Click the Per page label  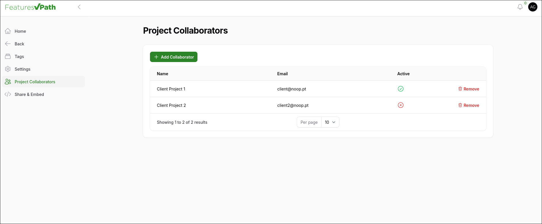(309, 122)
